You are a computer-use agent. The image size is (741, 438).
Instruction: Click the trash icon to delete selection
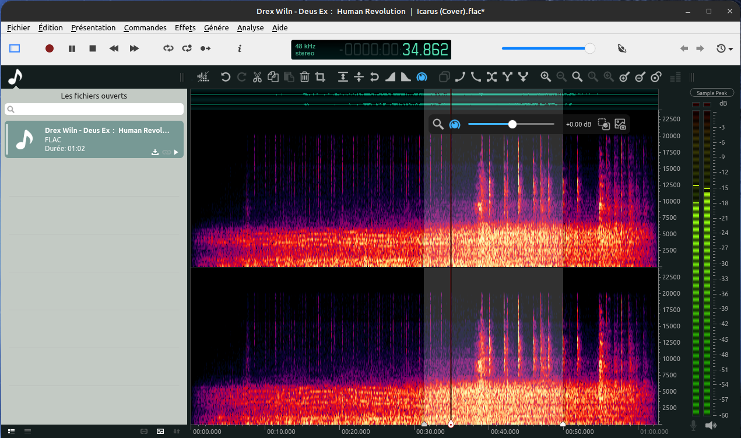tap(304, 77)
